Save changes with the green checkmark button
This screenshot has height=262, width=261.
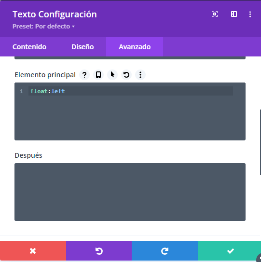point(230,251)
